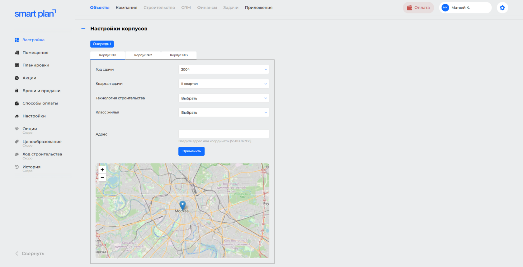Click the Москва label on the map
Screen dimensions: 523x267
(x=182, y=211)
